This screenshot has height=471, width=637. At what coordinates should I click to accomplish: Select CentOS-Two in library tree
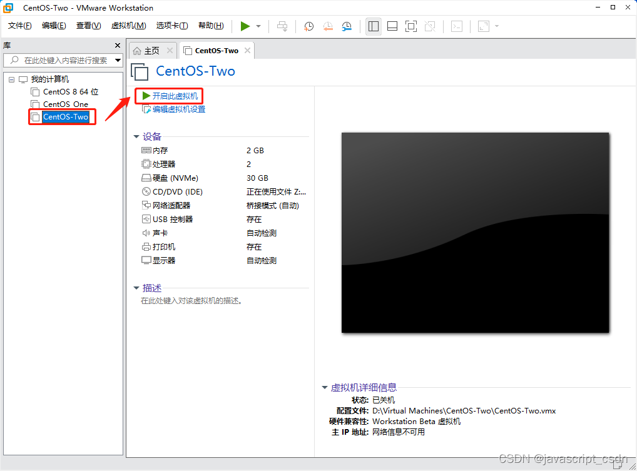66,117
